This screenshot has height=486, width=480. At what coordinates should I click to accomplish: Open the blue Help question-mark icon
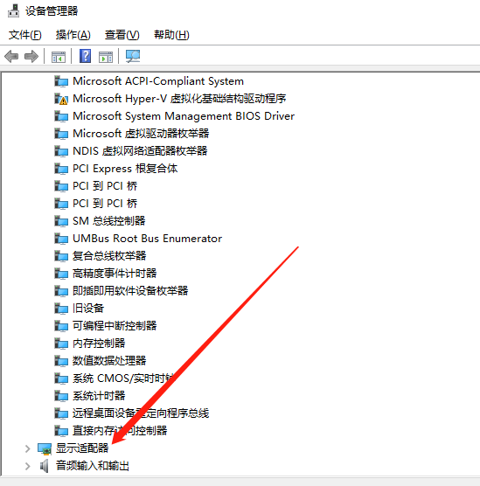click(86, 56)
